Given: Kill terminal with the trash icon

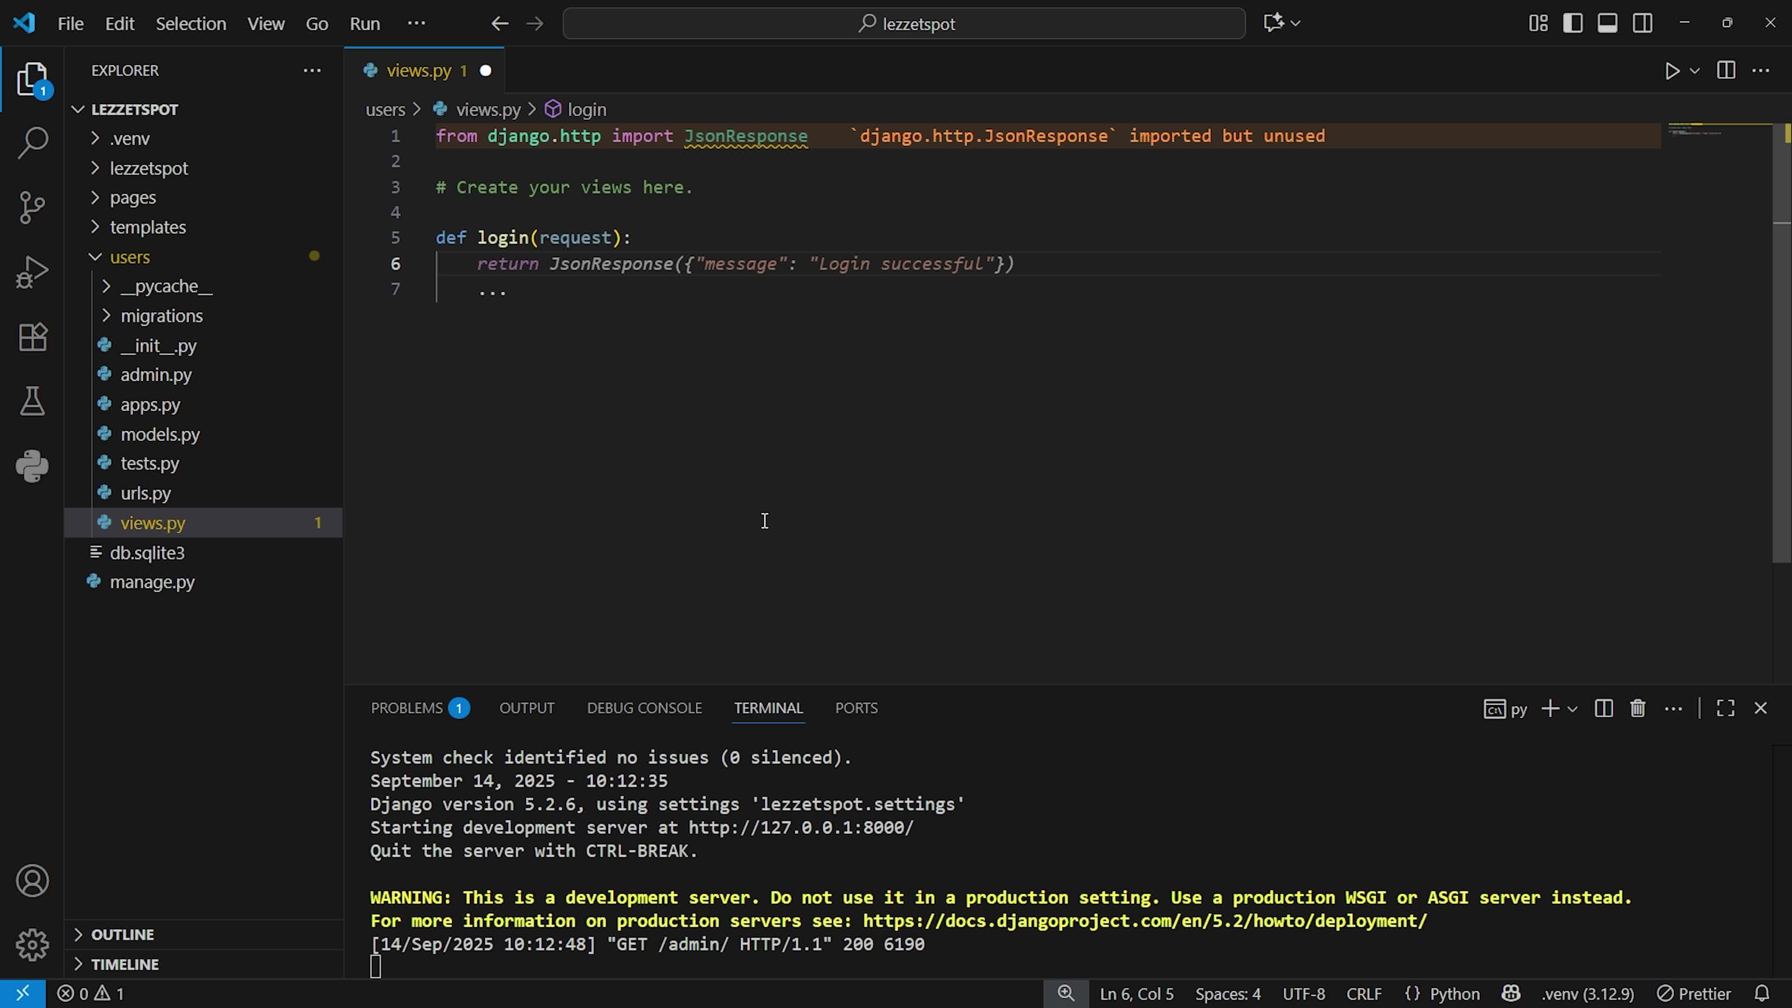Looking at the screenshot, I should [1638, 708].
